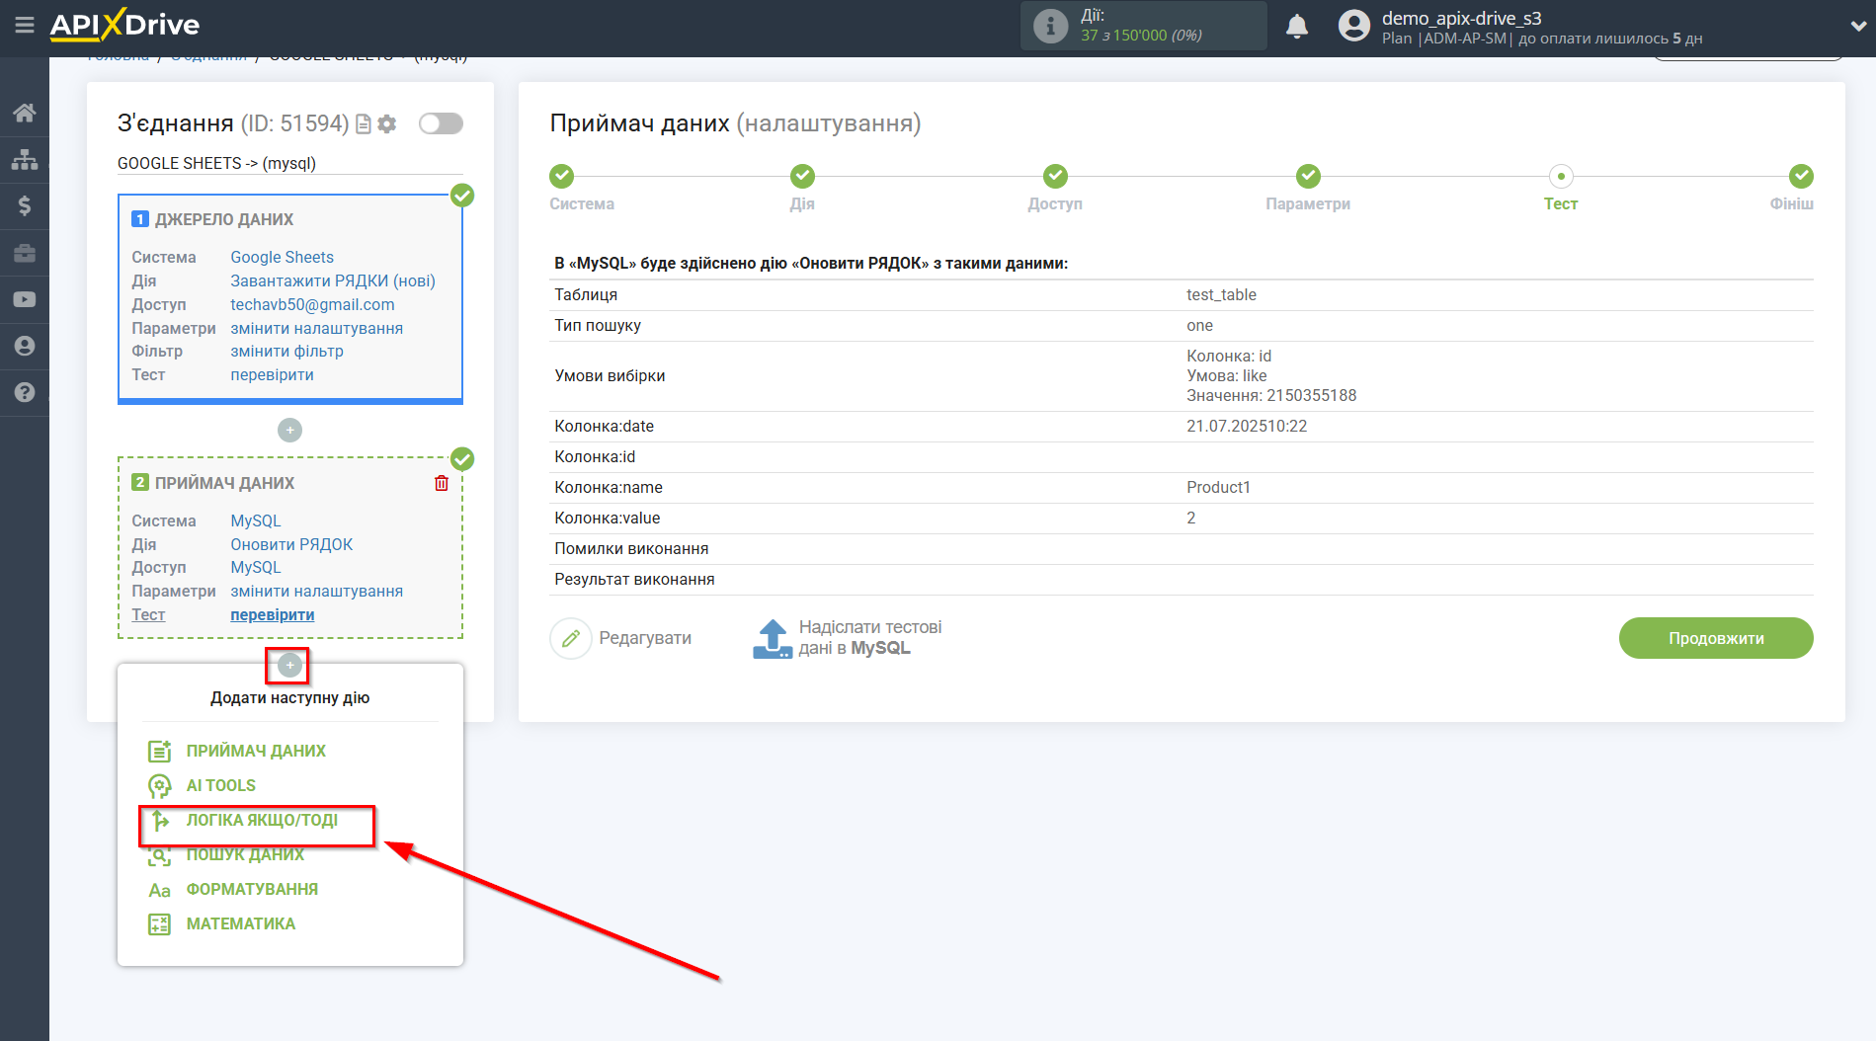Click the Продовжити button
Image resolution: width=1876 pixels, height=1041 pixels.
(1716, 638)
